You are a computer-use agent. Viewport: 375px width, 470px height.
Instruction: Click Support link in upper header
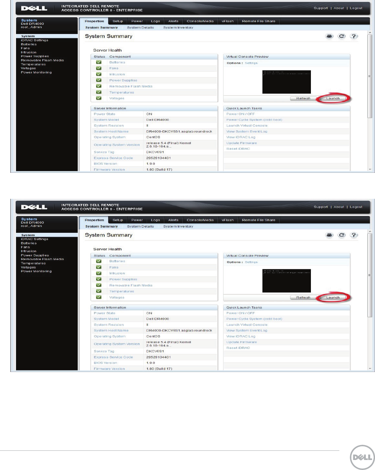point(321,8)
